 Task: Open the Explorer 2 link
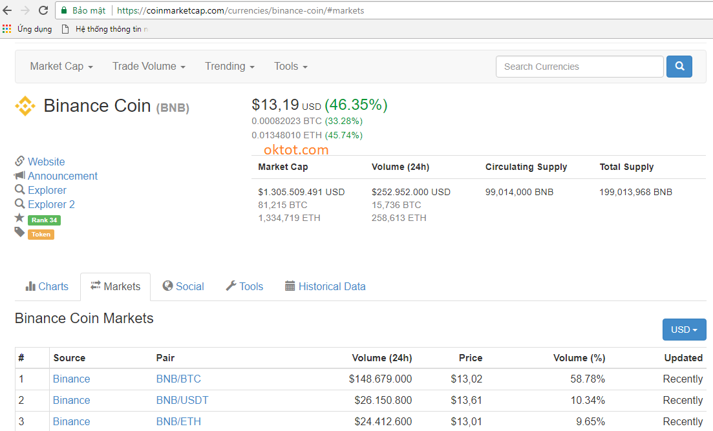coord(51,204)
